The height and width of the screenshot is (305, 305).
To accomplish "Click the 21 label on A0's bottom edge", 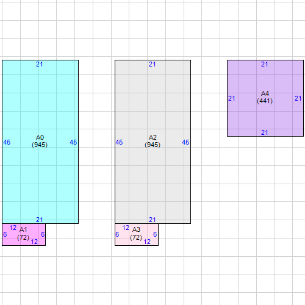I will [40, 220].
